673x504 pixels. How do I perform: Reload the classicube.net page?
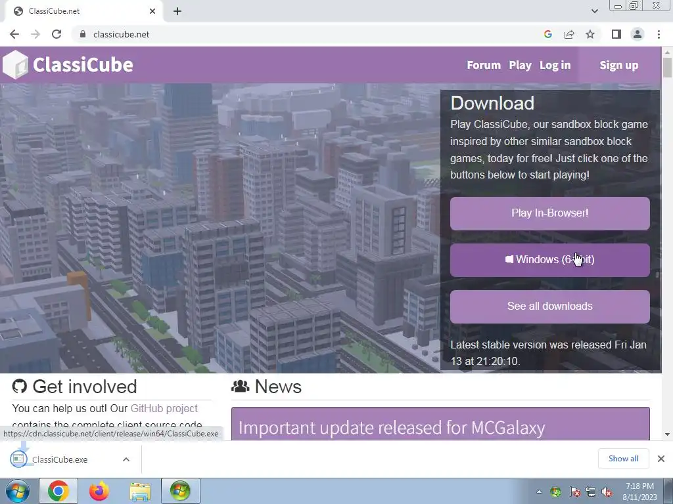click(57, 34)
